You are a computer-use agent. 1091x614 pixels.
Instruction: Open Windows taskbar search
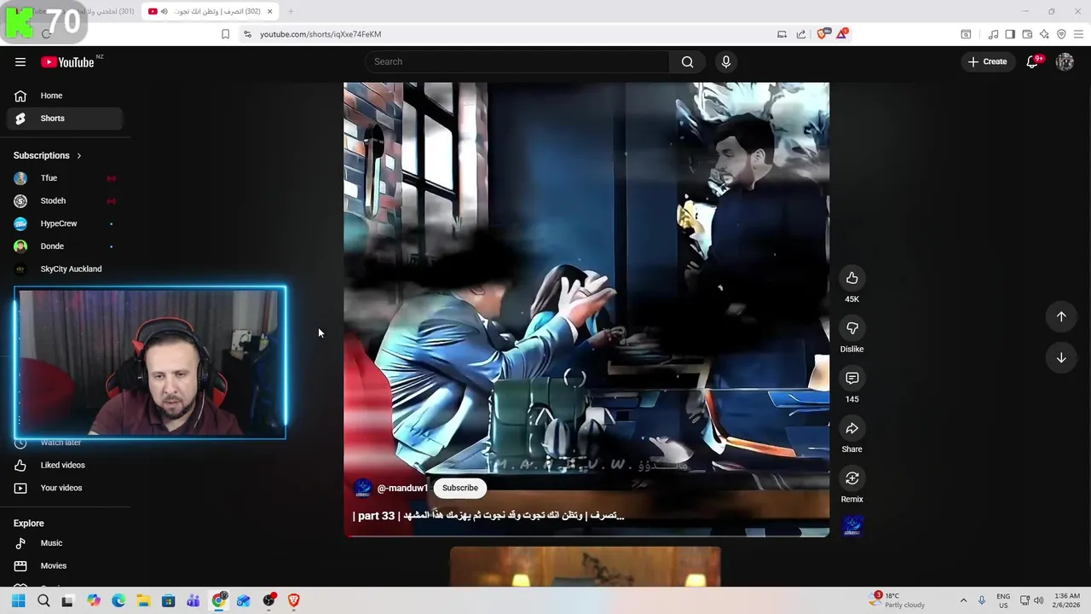(x=43, y=600)
